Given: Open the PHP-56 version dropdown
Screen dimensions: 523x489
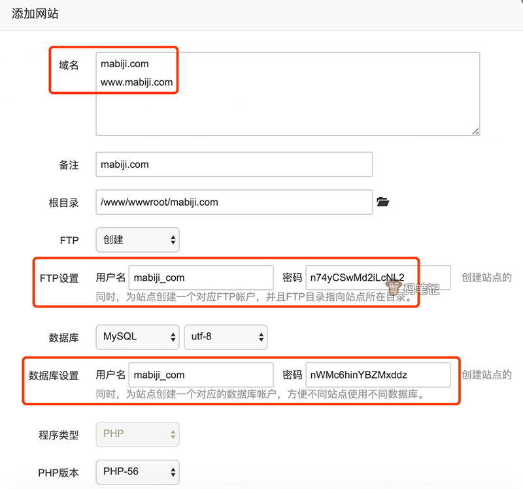Looking at the screenshot, I should [x=137, y=472].
